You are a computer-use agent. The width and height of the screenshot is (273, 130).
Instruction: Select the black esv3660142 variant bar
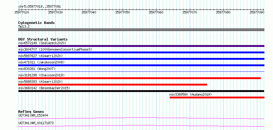141,91
